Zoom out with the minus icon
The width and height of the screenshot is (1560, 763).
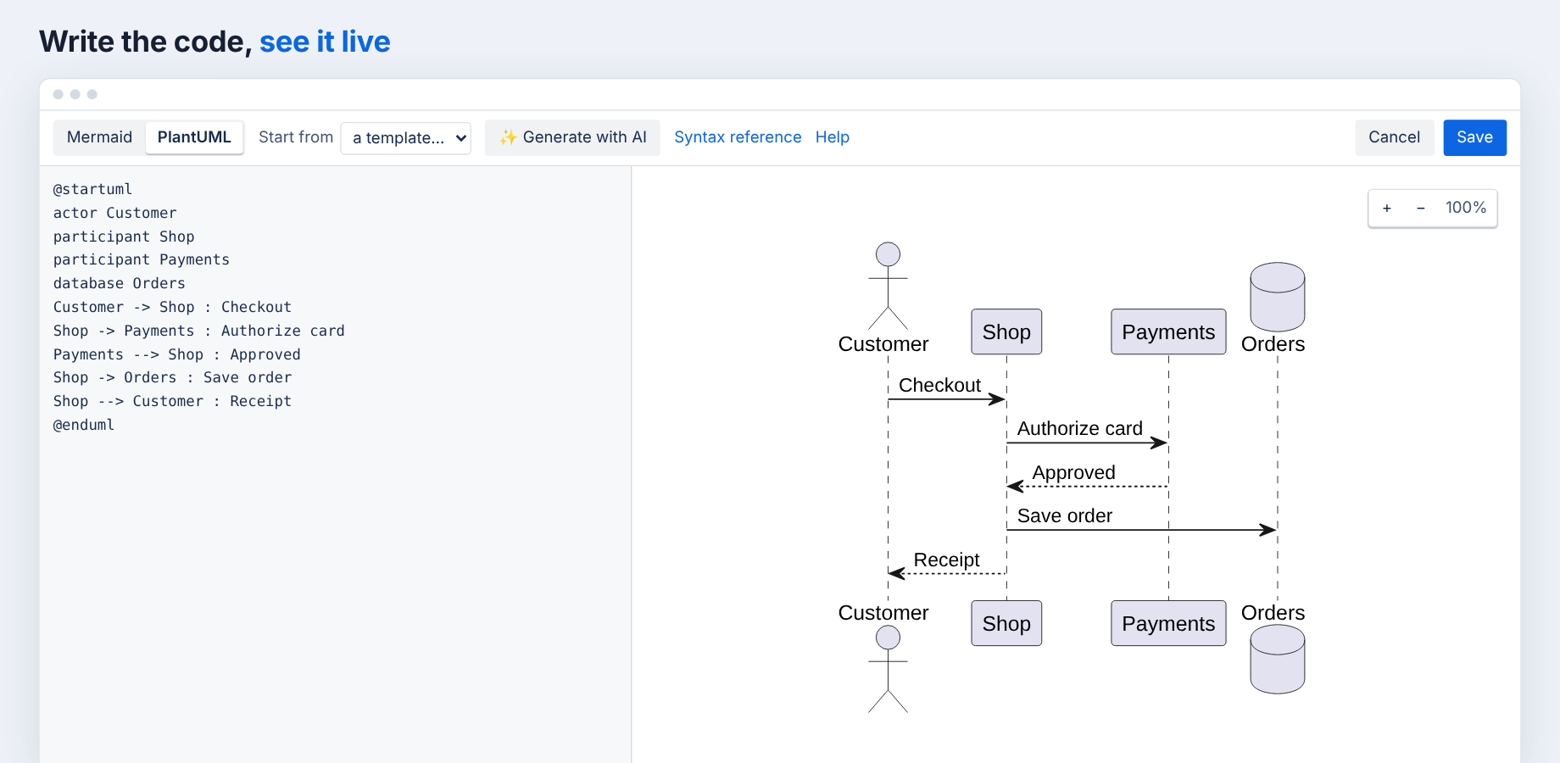1421,208
